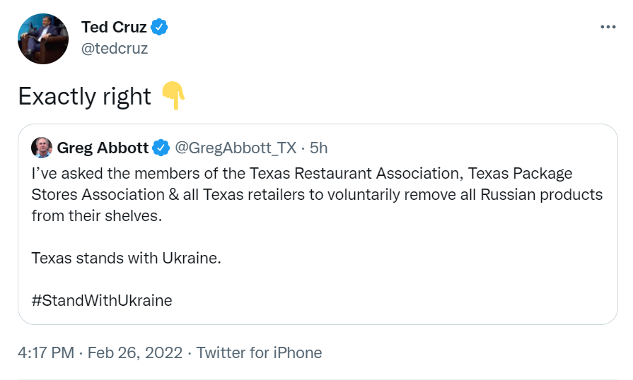Open the @tedcruz handle

click(x=115, y=48)
